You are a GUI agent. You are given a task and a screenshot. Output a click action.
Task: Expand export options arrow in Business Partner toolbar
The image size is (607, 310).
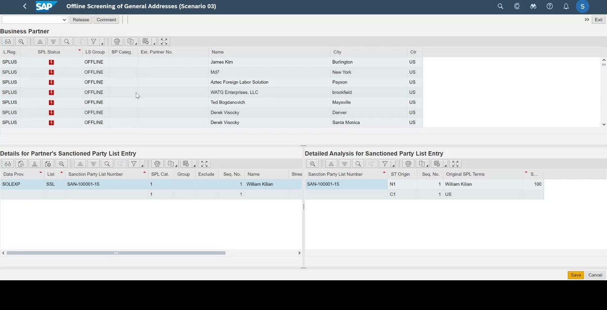(137, 43)
